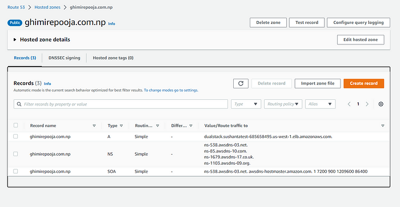The height and width of the screenshot is (207, 400).
Task: Focus the Filter records search field
Action: pos(121,104)
